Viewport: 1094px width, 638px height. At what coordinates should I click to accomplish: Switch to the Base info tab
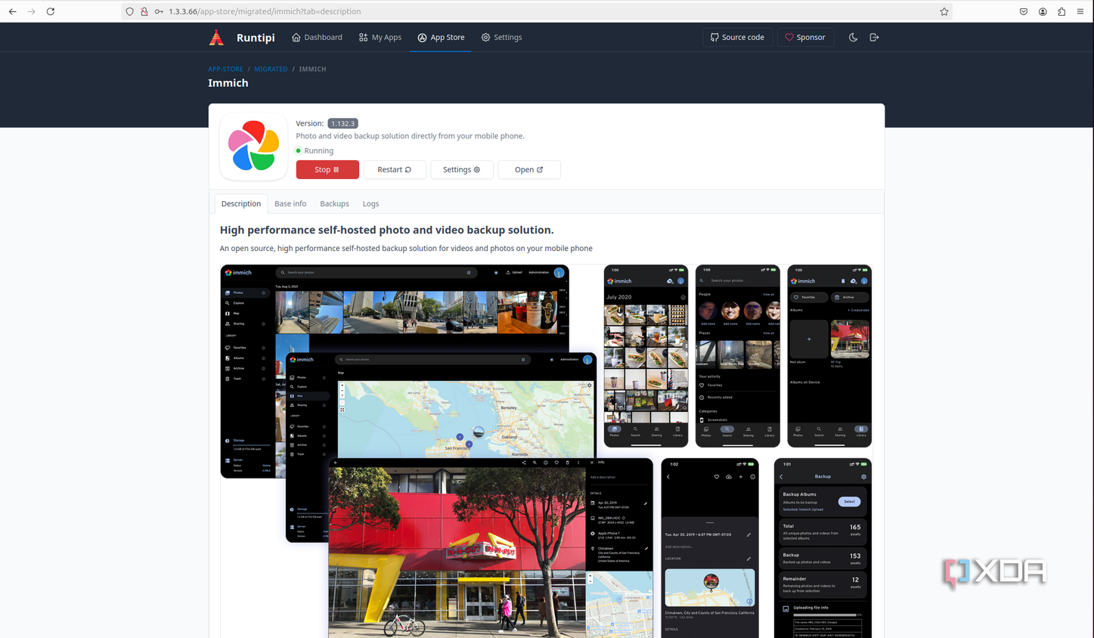pyautogui.click(x=290, y=203)
